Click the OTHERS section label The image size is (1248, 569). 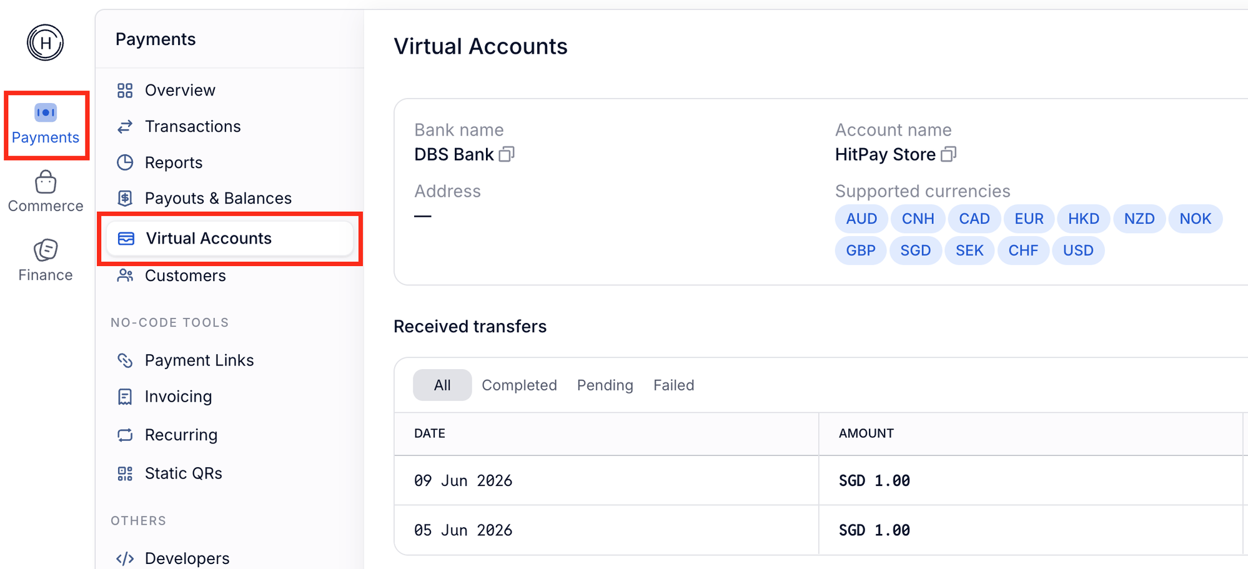139,521
